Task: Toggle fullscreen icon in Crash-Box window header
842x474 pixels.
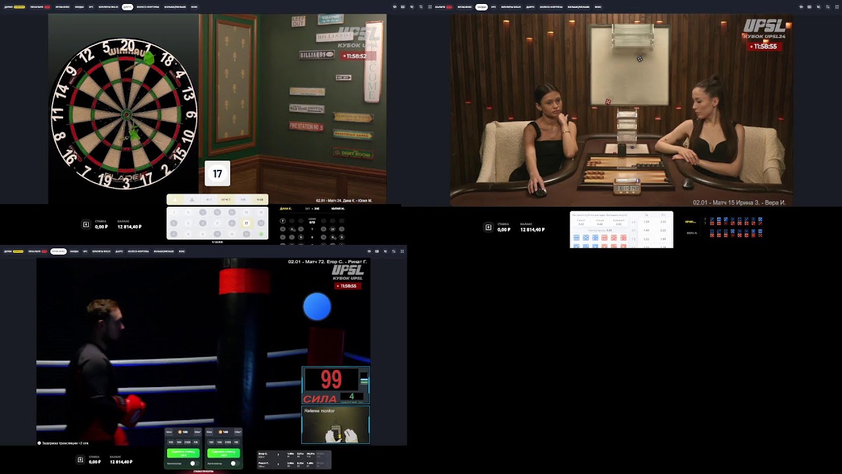Action: click(x=402, y=251)
